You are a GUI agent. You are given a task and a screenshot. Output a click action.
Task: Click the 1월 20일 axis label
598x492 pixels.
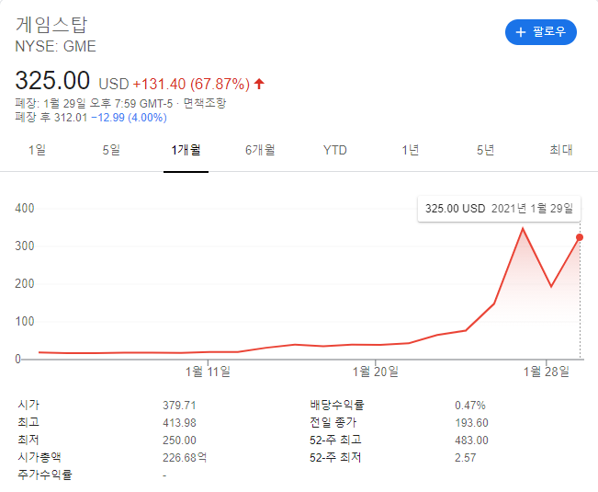coord(376,372)
